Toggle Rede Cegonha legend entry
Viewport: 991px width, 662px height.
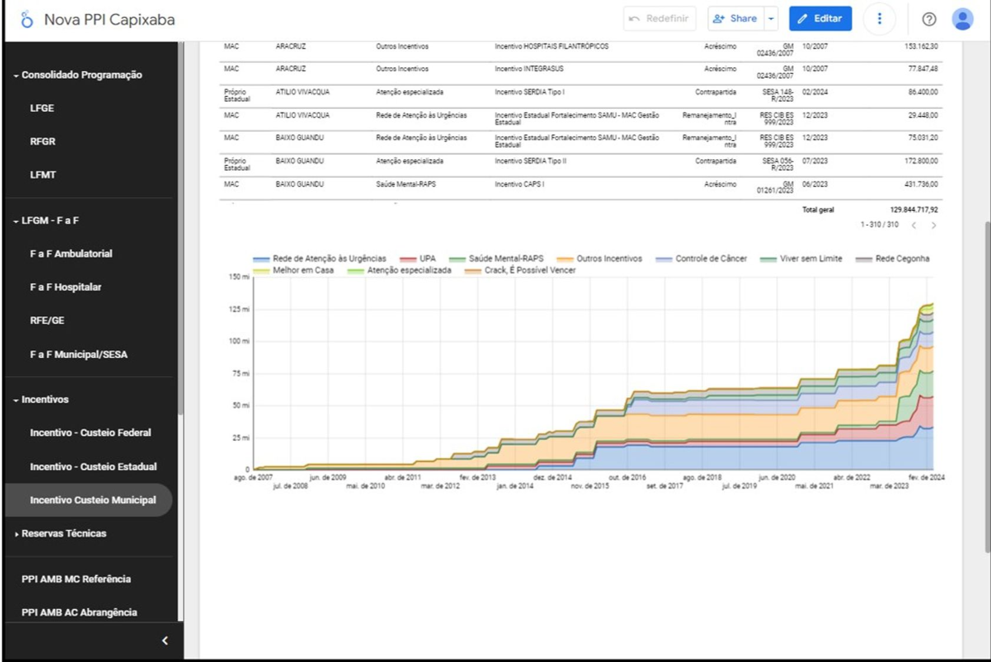coord(901,258)
